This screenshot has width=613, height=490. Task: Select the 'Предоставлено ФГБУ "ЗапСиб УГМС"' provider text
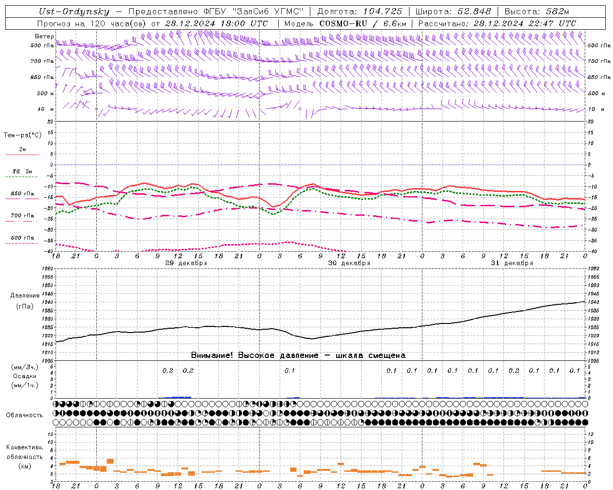216,12
